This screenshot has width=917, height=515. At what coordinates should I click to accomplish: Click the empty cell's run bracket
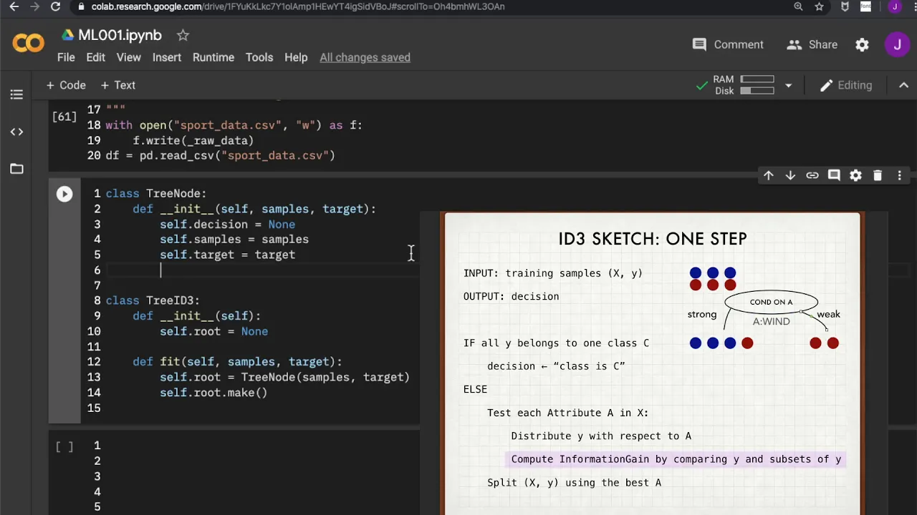coord(64,447)
